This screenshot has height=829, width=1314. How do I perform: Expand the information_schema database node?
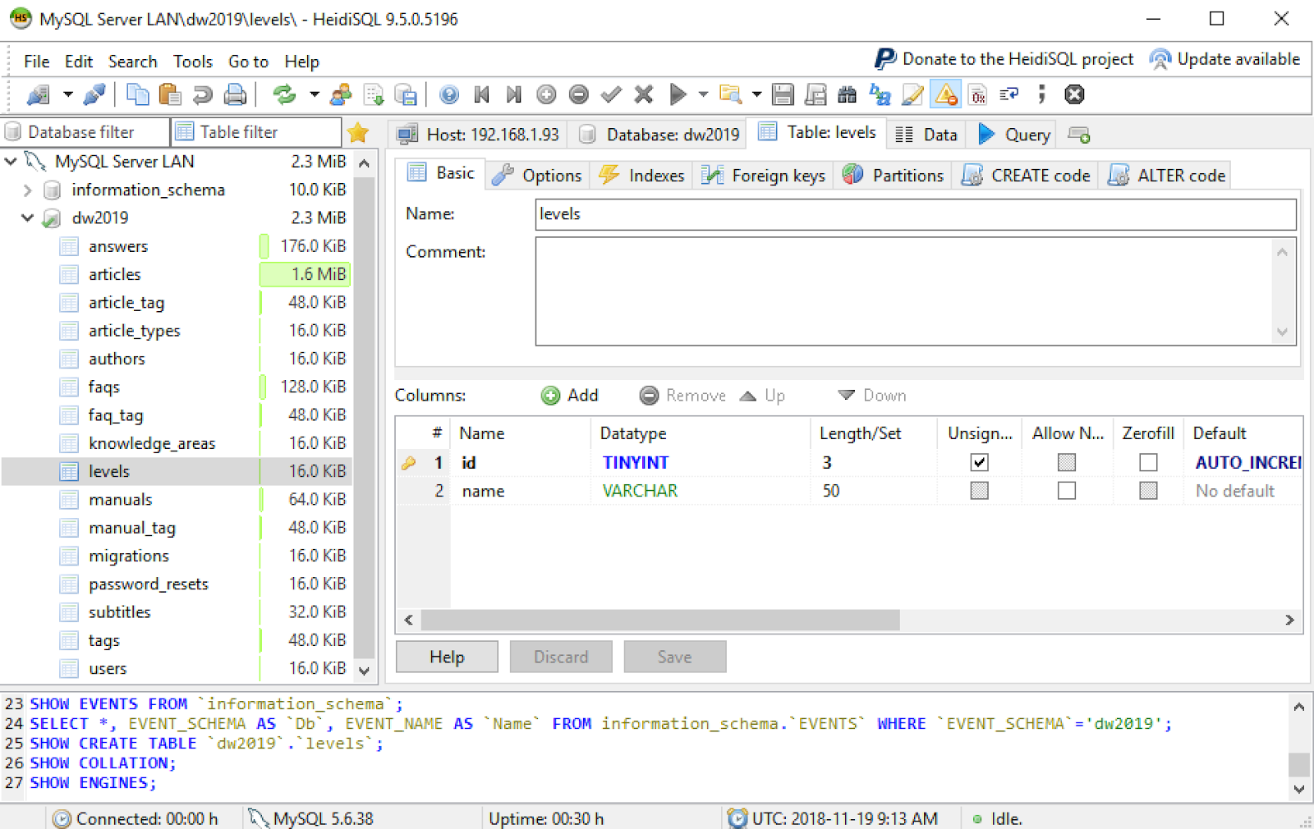(x=28, y=190)
